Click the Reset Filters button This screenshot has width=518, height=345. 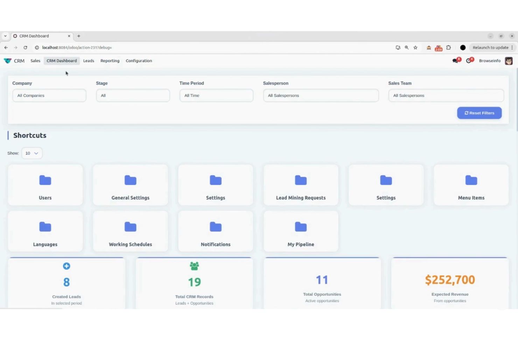pyautogui.click(x=479, y=113)
